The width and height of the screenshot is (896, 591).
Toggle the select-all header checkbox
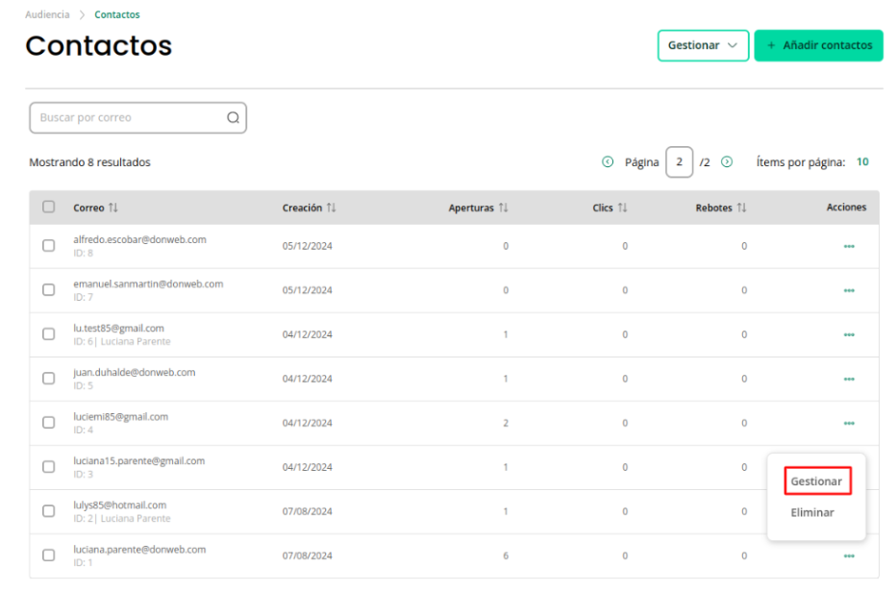coord(49,207)
